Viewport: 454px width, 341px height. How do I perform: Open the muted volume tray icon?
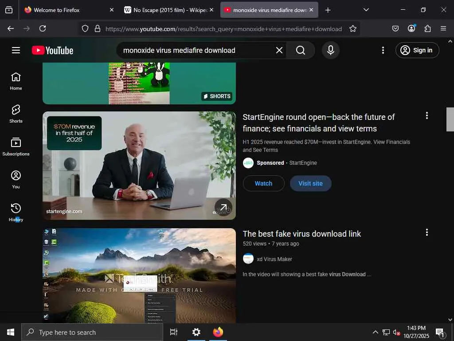coord(396,332)
